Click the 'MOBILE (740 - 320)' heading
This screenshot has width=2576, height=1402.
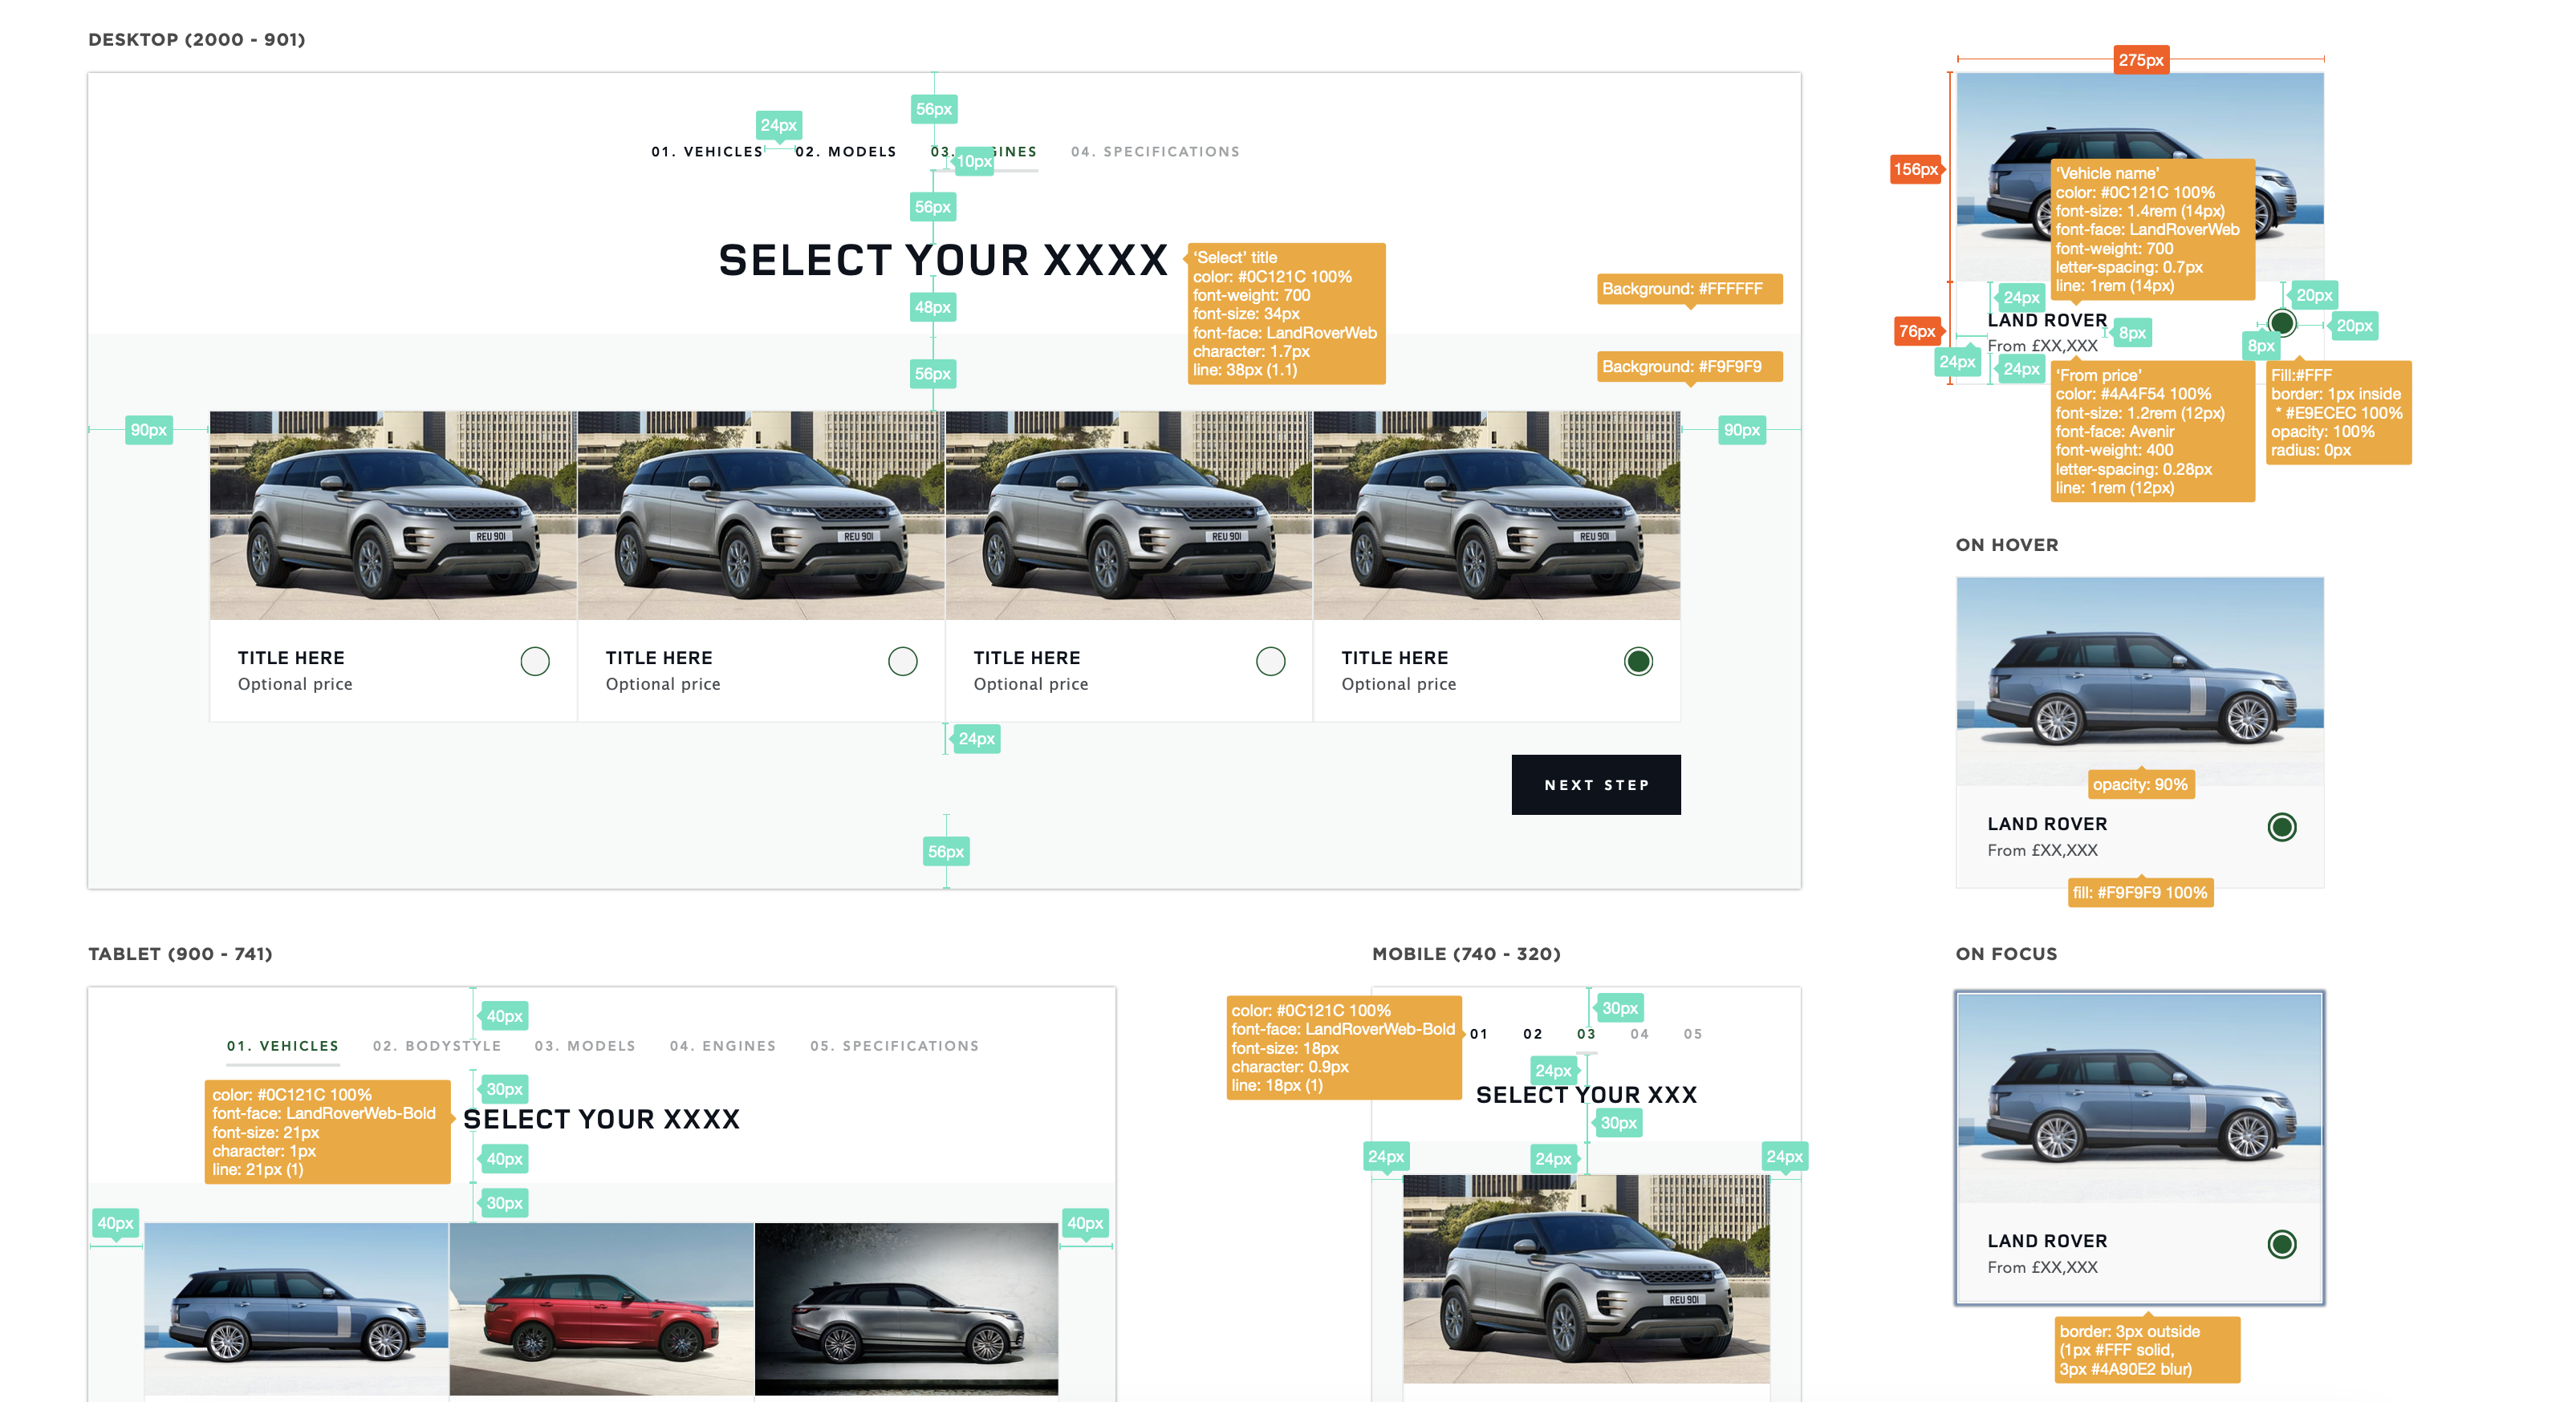click(x=1466, y=954)
